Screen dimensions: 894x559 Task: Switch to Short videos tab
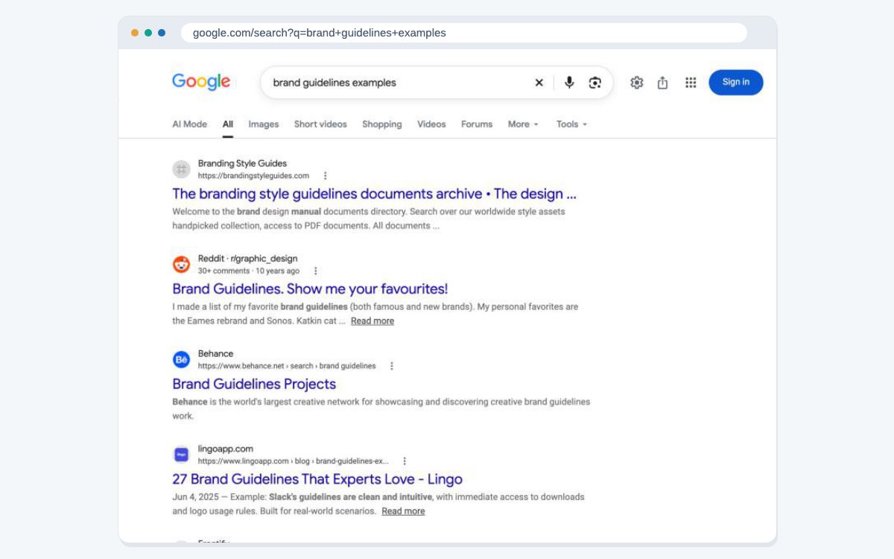[320, 124]
